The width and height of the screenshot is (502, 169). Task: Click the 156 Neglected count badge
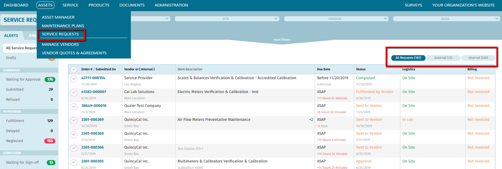(x=50, y=141)
